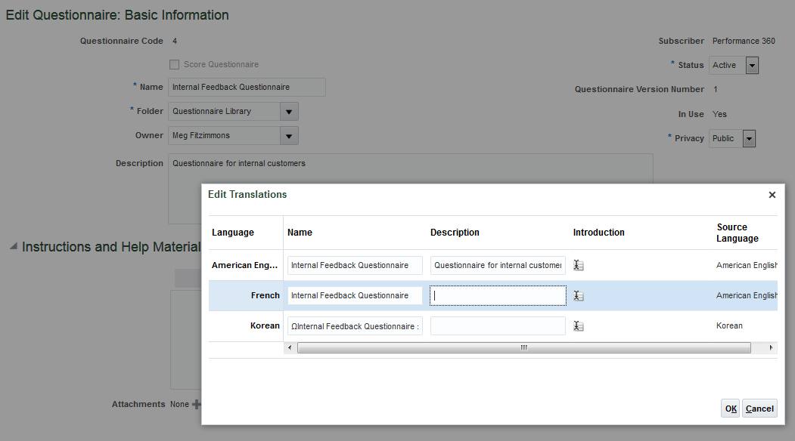Screen dimensions: 795x441
Task: Open the Status dropdown
Action: click(752, 66)
